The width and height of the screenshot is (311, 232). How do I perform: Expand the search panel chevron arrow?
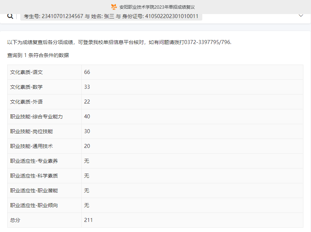coord(301,16)
